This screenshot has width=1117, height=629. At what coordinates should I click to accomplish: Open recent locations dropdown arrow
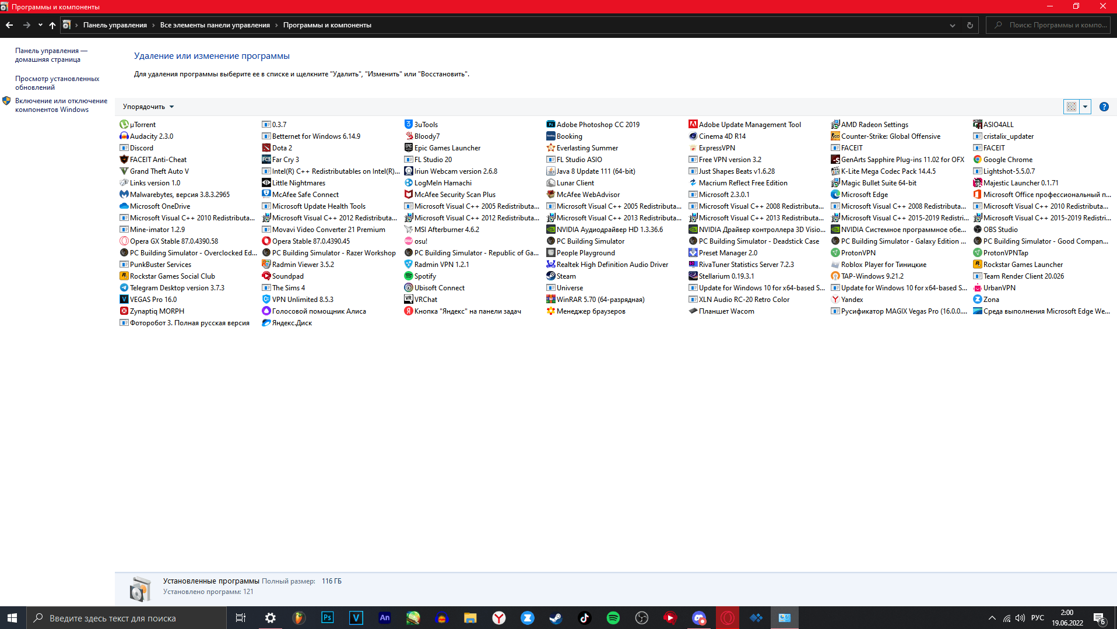click(x=40, y=25)
